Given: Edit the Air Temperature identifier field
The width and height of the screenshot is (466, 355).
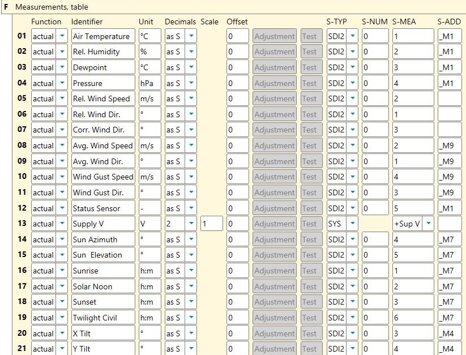Looking at the screenshot, I should pyautogui.click(x=102, y=36).
